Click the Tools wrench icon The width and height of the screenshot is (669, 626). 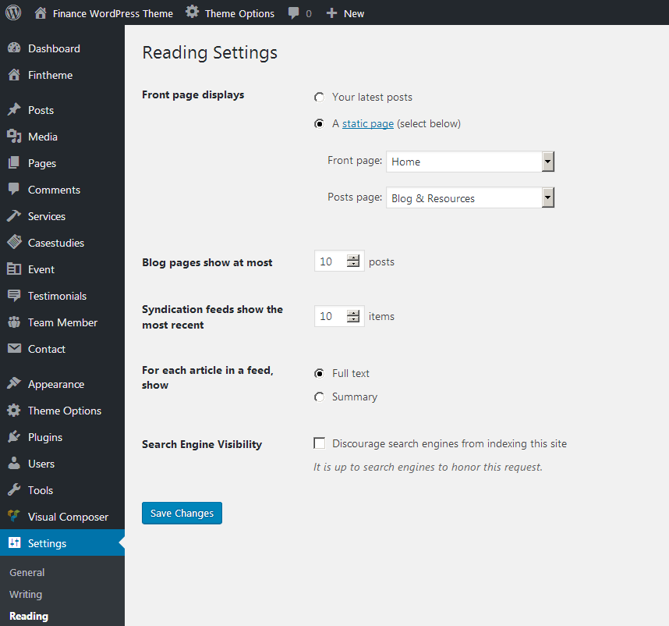tap(14, 490)
